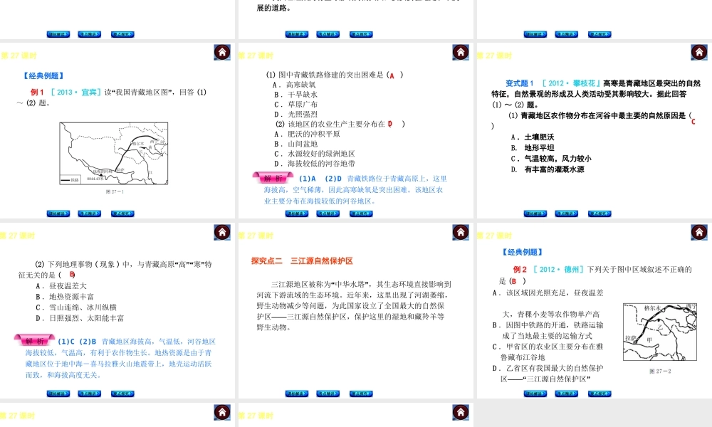712x427 pixels.
Task: Click the red label 例2
Action: (520, 269)
